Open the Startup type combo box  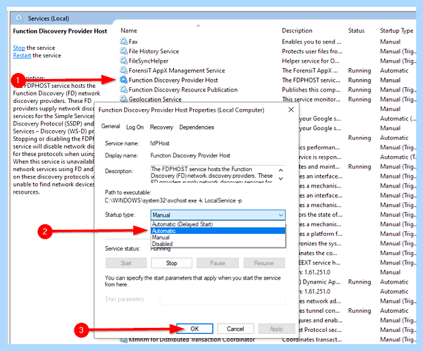pos(218,215)
